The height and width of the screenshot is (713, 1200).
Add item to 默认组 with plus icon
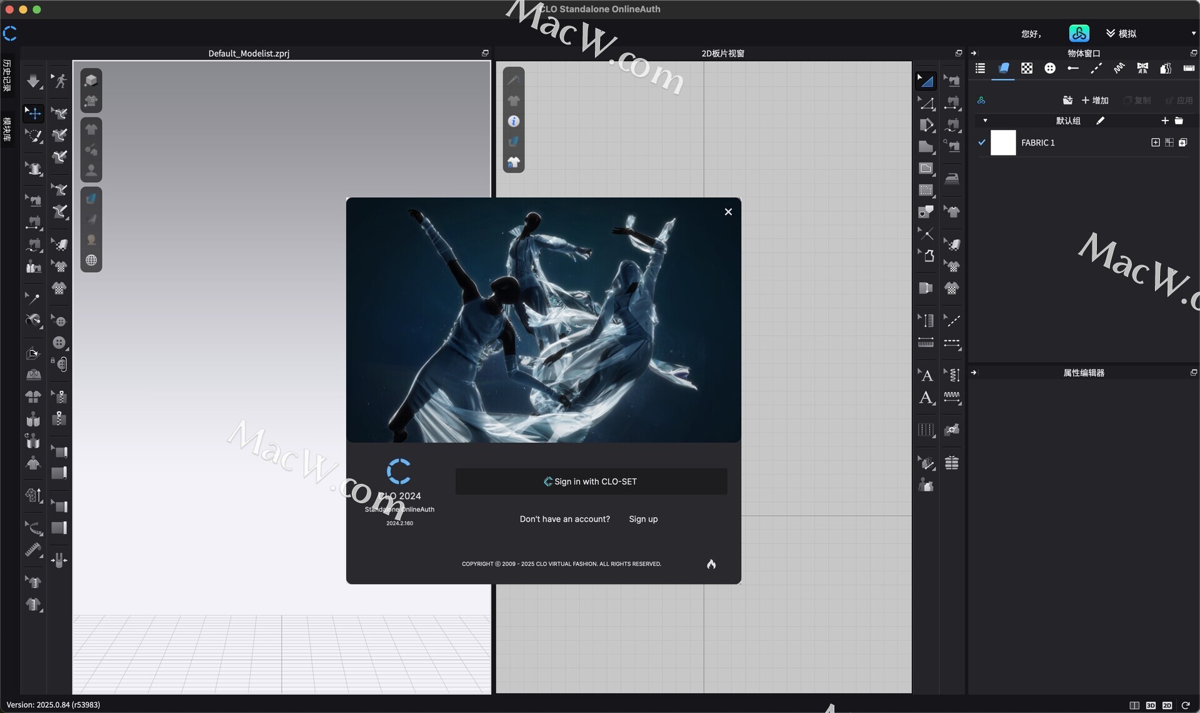coord(1164,120)
